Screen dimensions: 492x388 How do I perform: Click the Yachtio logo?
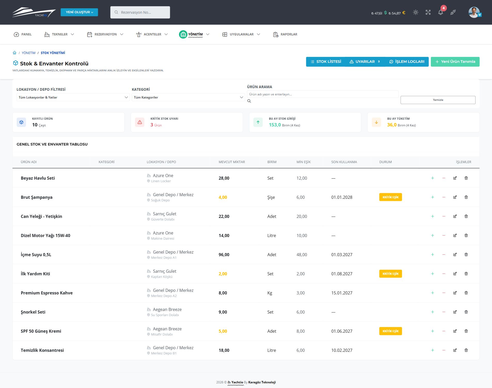[34, 12]
